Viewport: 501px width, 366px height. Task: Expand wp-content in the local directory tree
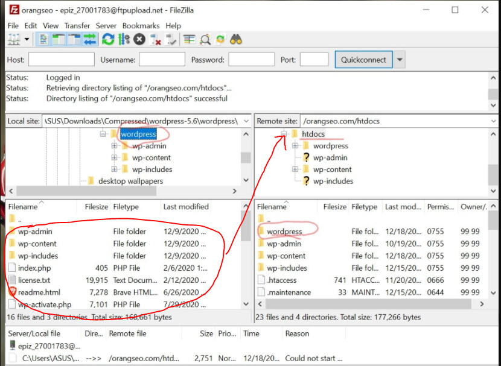pyautogui.click(x=115, y=157)
